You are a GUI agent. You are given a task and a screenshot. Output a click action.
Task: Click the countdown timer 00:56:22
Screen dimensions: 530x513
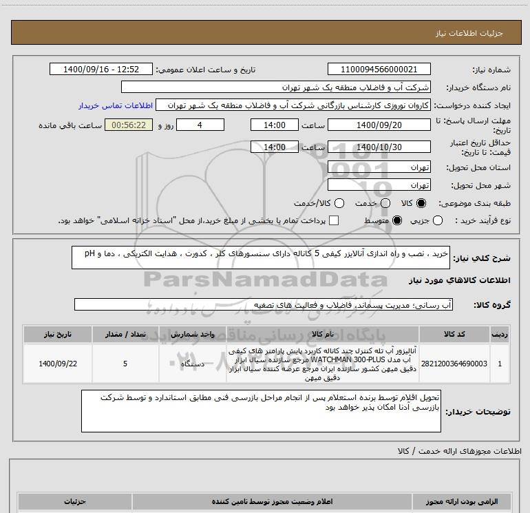[129, 125]
